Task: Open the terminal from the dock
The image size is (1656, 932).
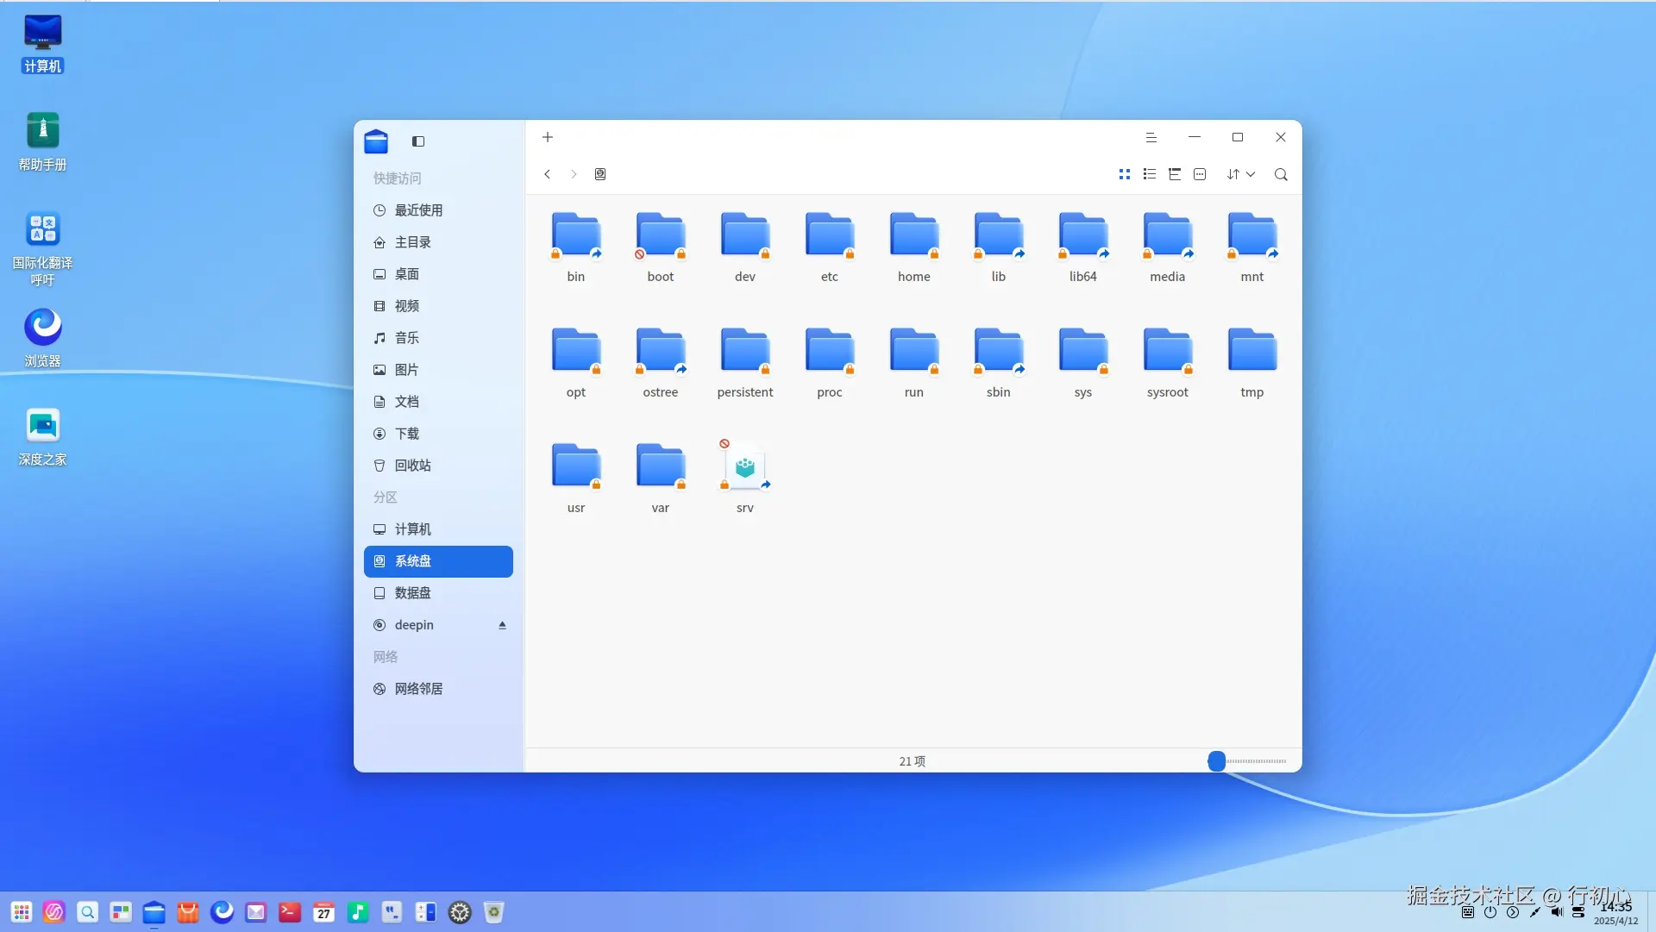Action: (290, 912)
